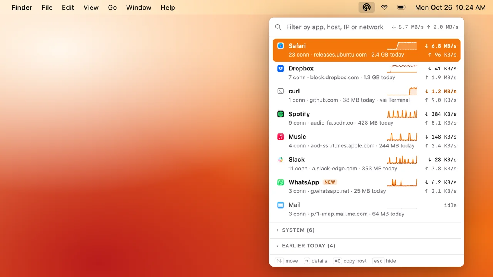Open the Help menu

[x=168, y=7]
